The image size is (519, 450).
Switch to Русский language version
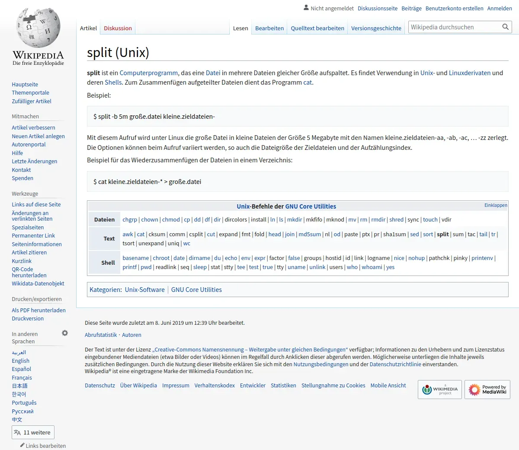tap(22, 411)
